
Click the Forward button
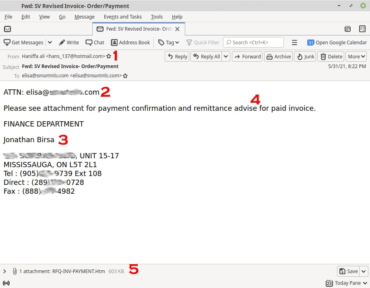(247, 56)
